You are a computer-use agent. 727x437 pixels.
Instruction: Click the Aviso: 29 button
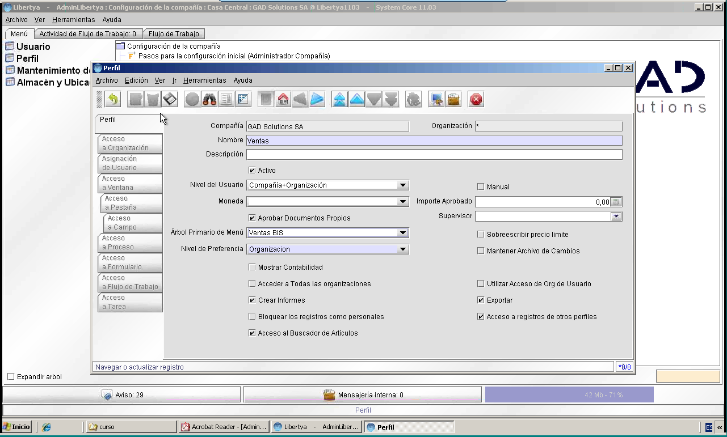pyautogui.click(x=122, y=395)
